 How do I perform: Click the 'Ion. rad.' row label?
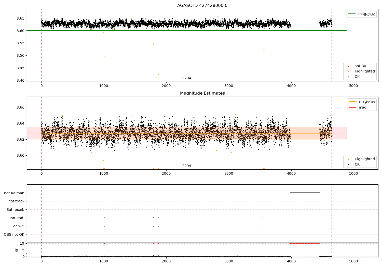pos(17,218)
